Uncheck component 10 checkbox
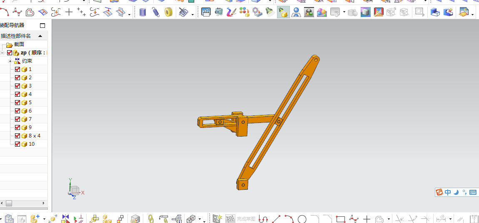 [x=17, y=144]
